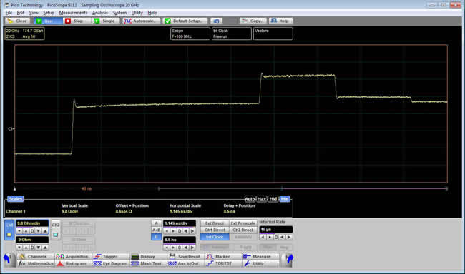The height and width of the screenshot is (274, 465).
Task: Open the Eye Diagram panel
Action: (x=111, y=263)
